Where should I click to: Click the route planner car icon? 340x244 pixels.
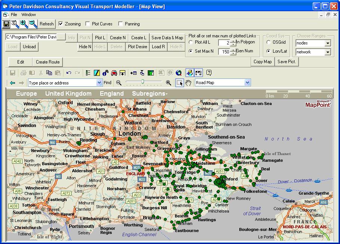coord(114,73)
